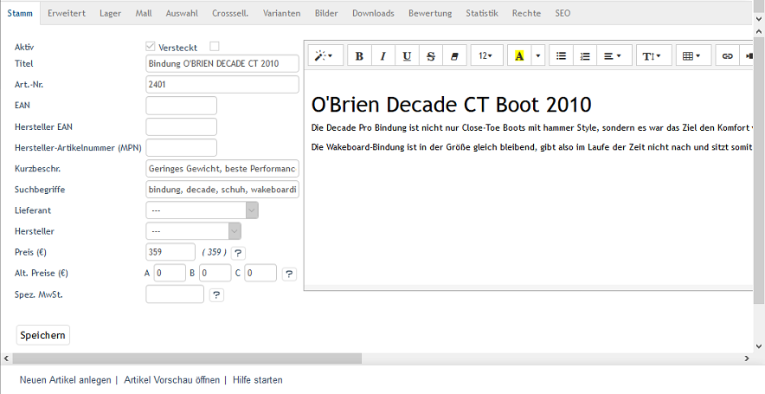Click the eraser clear-formatting icon
The width and height of the screenshot is (765, 394).
click(454, 55)
